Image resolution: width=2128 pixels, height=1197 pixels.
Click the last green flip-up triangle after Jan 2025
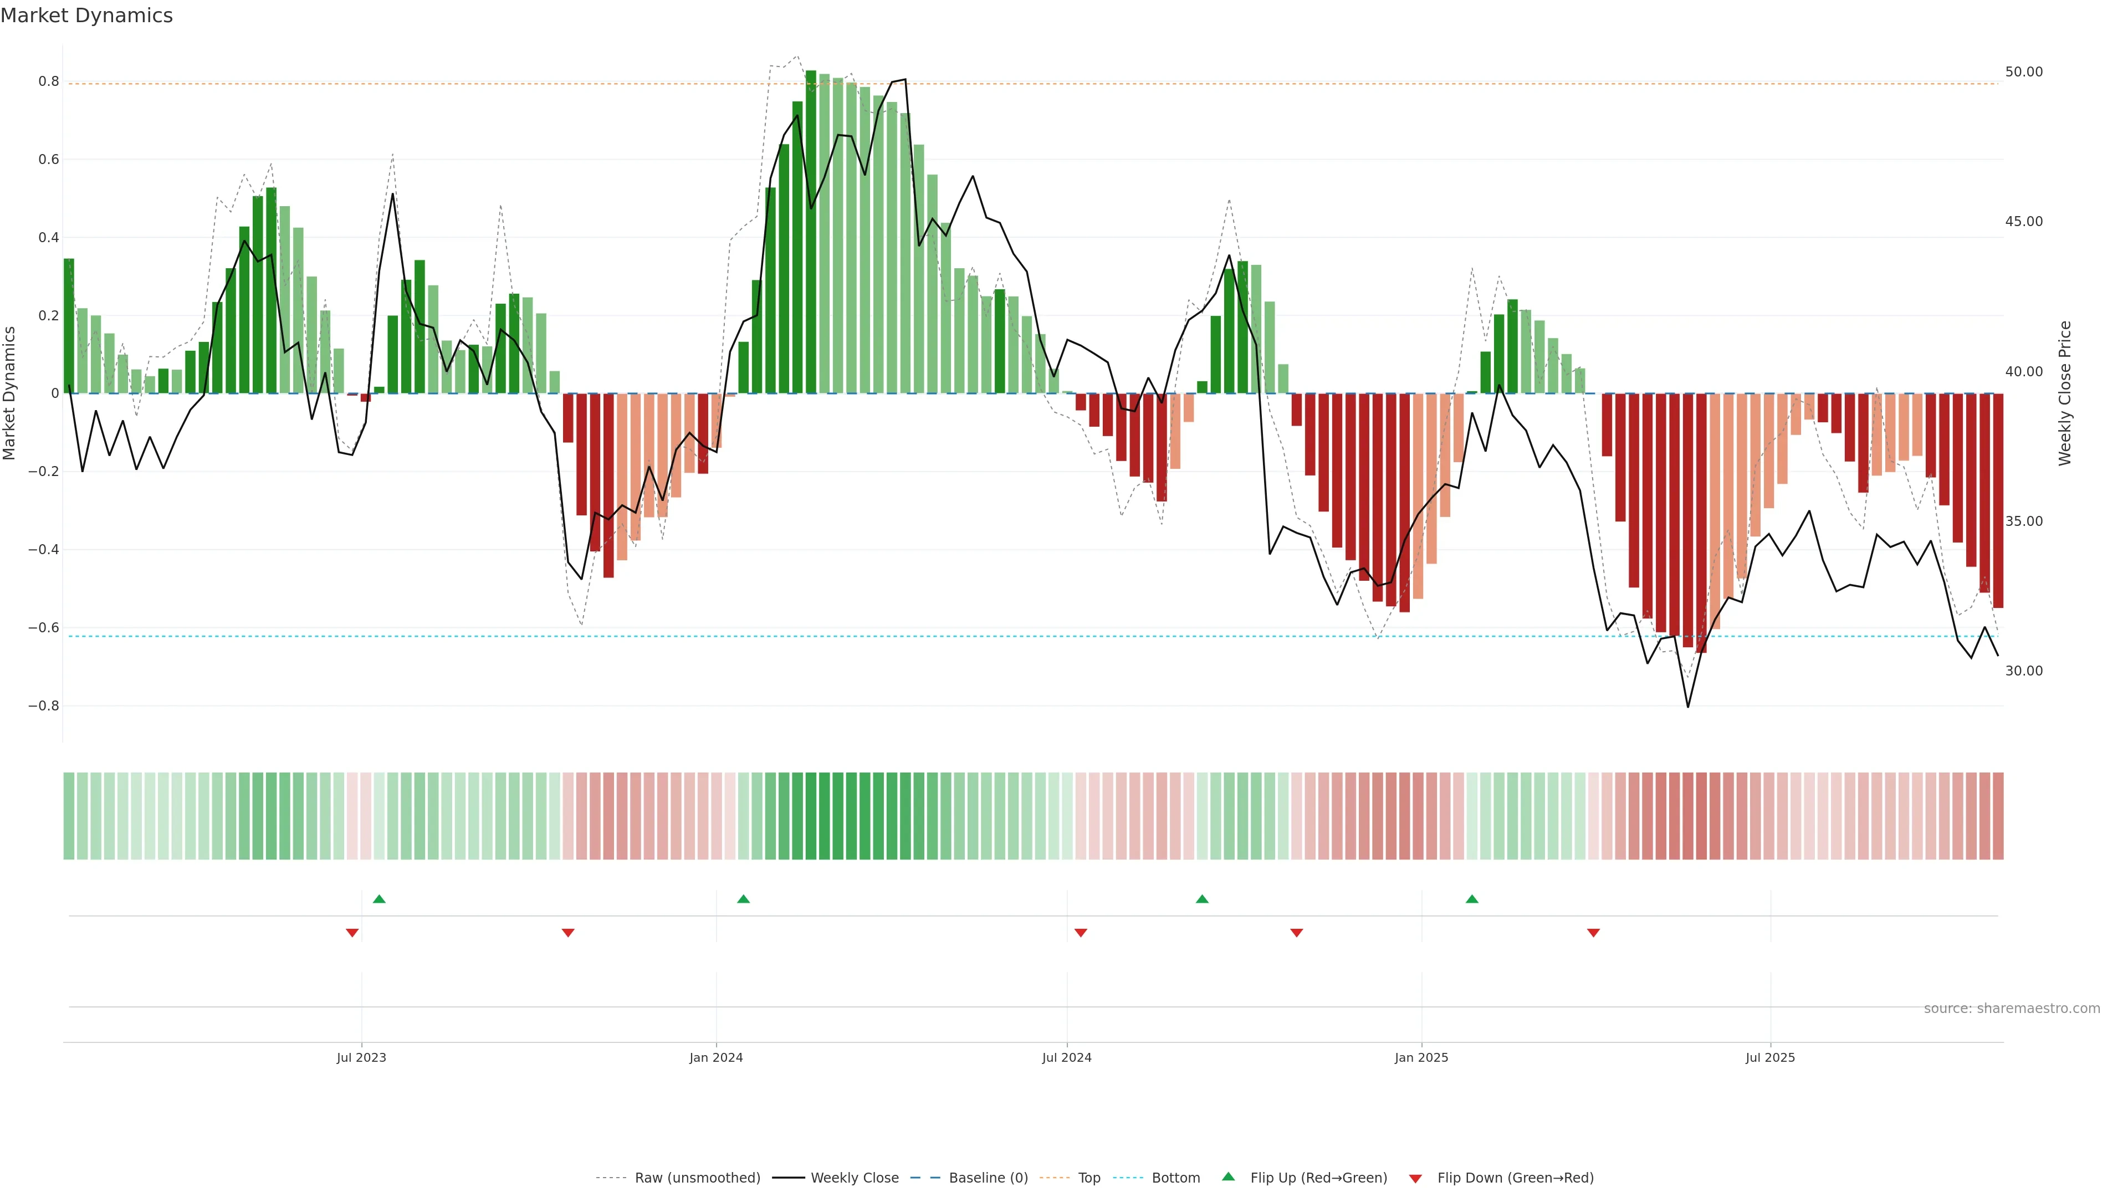(1472, 899)
